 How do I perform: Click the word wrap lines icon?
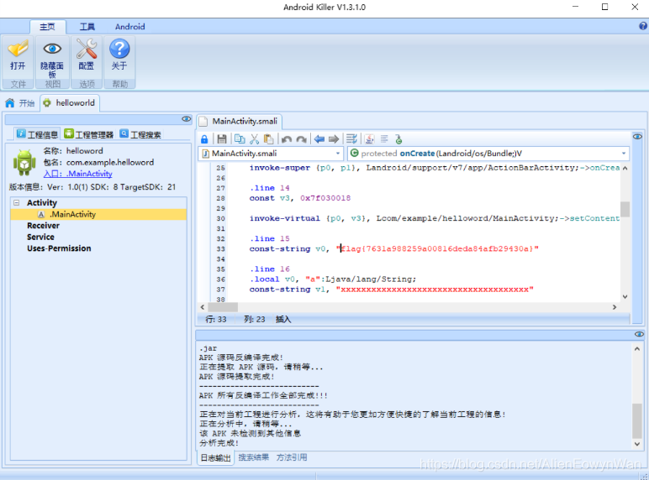point(351,139)
